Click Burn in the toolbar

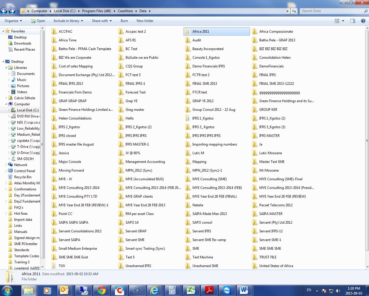[124, 21]
